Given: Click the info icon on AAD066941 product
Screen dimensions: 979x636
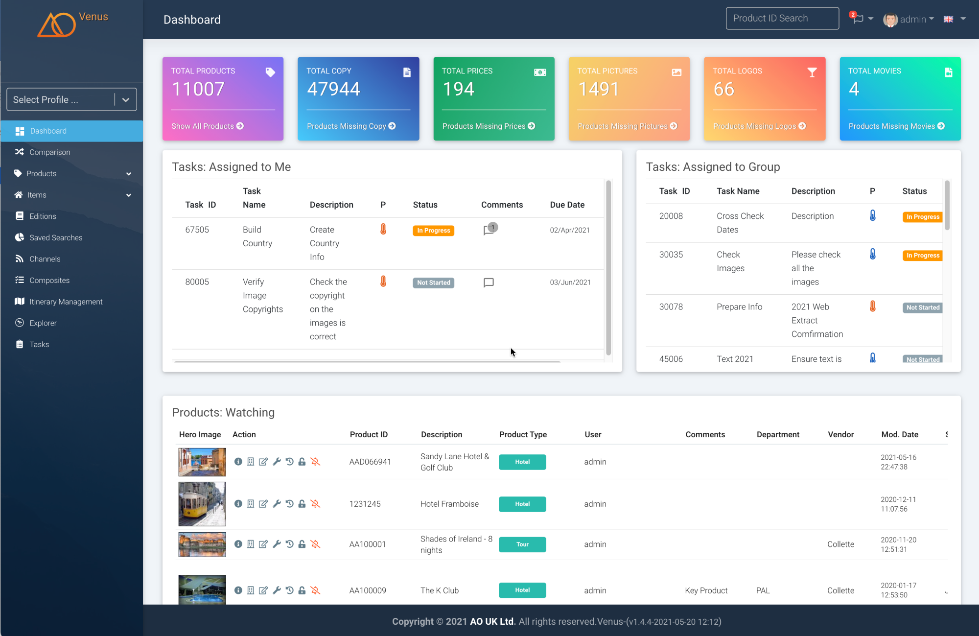Looking at the screenshot, I should [238, 462].
